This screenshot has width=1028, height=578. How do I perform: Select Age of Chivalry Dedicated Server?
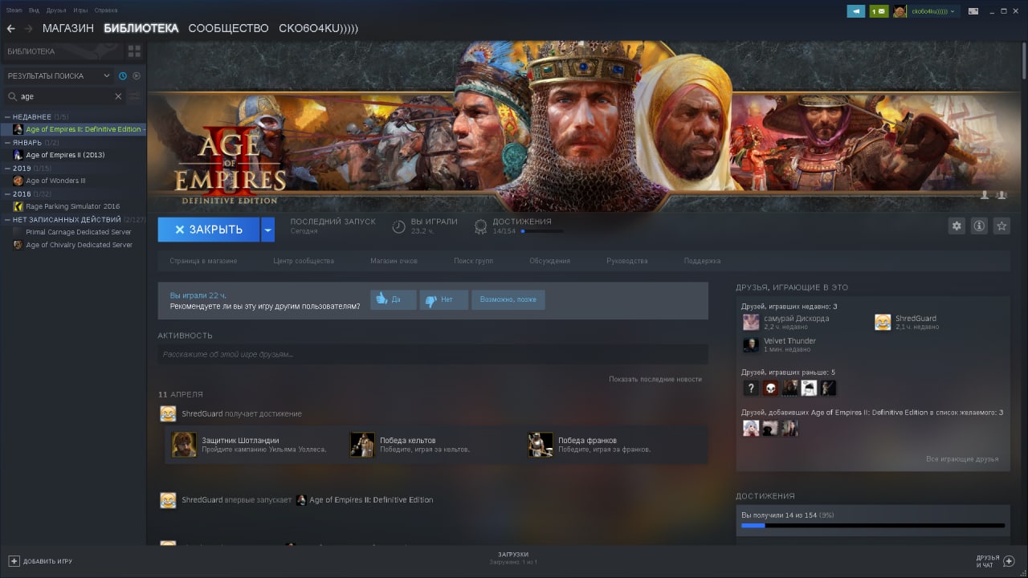pos(74,245)
